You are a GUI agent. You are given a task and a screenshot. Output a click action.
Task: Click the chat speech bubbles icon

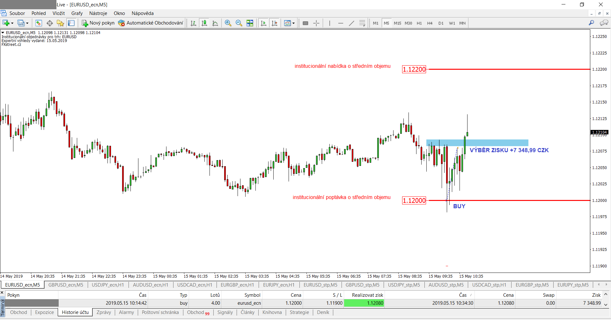click(604, 23)
